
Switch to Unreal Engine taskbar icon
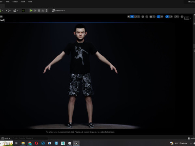[x=76, y=143]
